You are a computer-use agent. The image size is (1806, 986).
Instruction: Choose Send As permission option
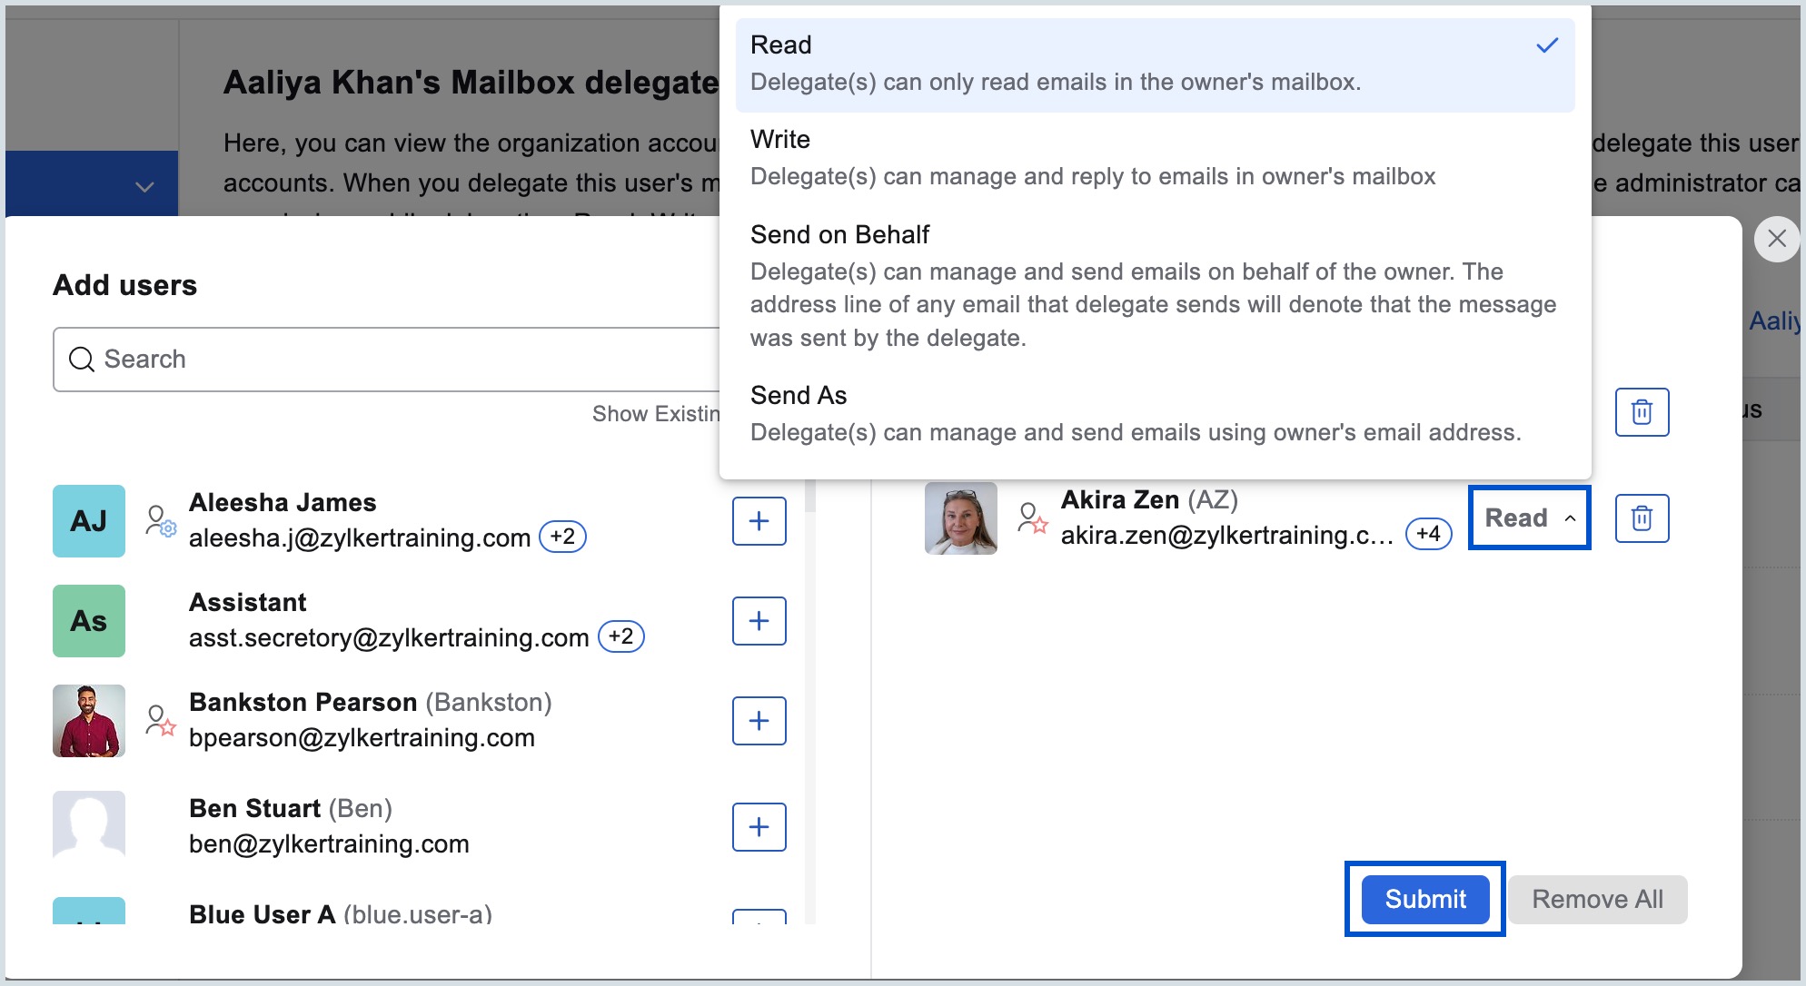(x=1154, y=413)
